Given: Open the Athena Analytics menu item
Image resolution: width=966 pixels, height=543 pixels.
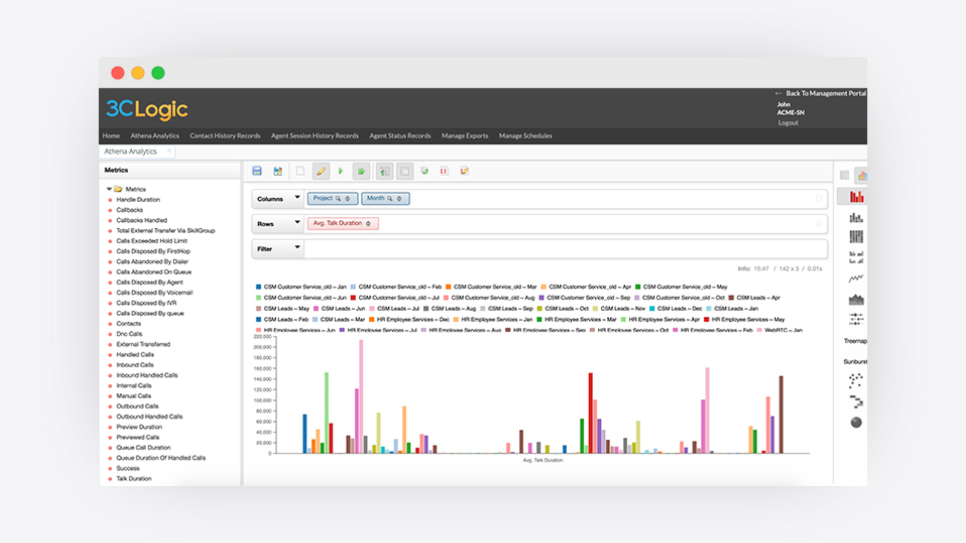Looking at the screenshot, I should coord(154,136).
